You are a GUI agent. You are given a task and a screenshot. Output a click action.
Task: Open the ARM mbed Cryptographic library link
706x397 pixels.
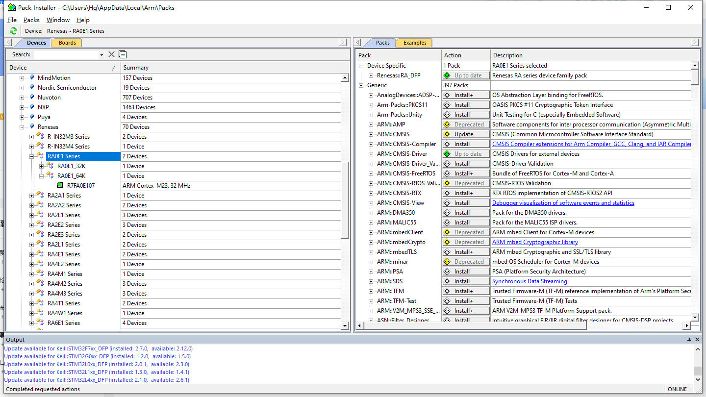click(535, 242)
